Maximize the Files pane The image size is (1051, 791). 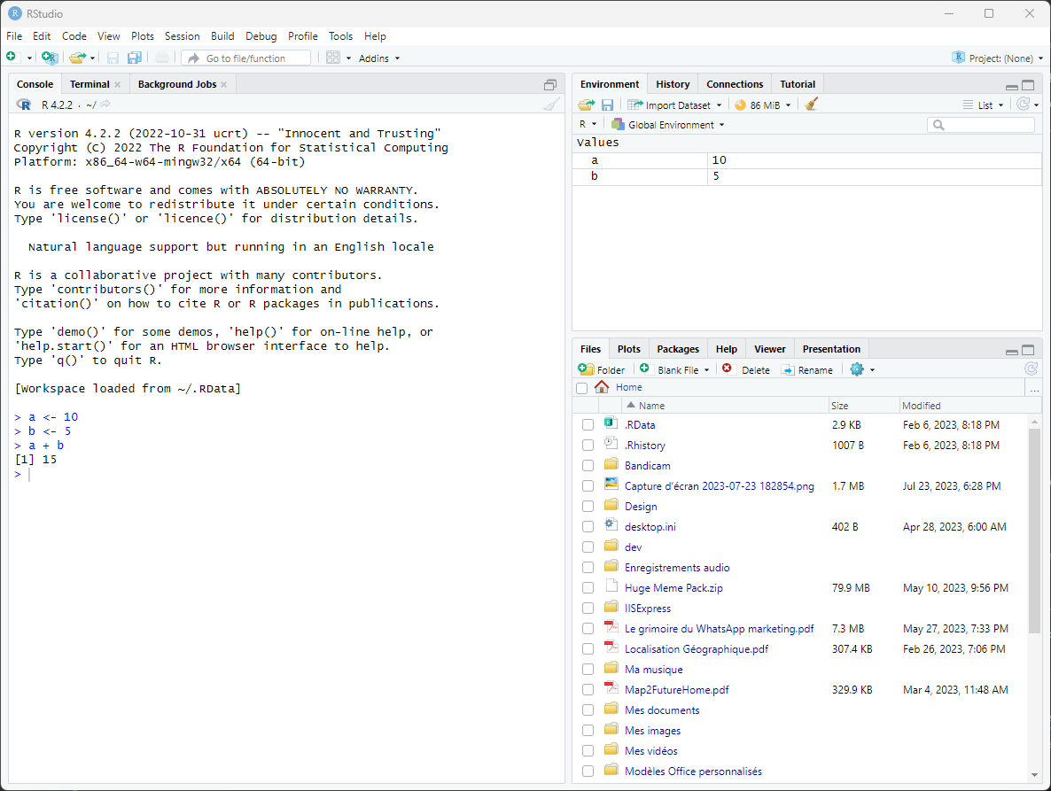1028,350
